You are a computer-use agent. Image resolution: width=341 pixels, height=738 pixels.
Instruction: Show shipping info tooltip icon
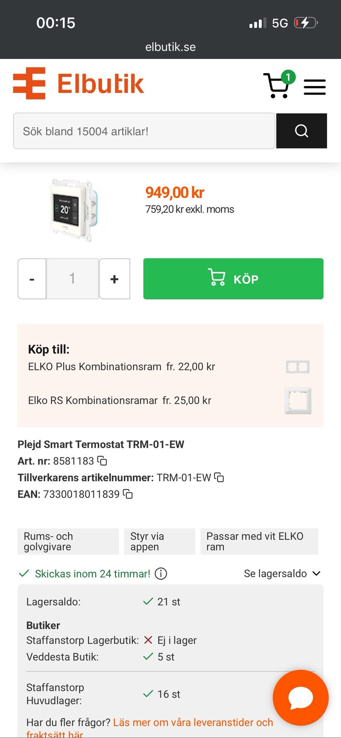click(x=161, y=574)
